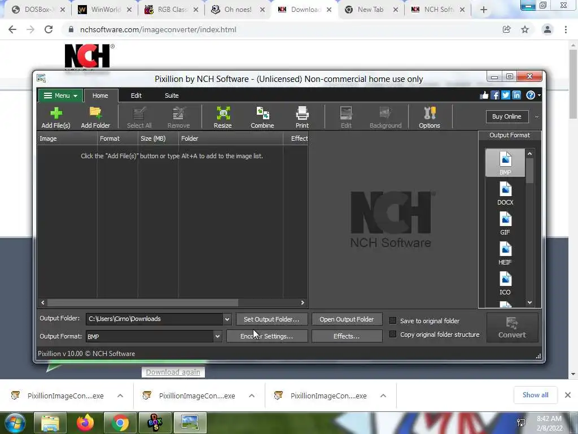This screenshot has height=434, width=578.
Task: Click the Size (MB) column header
Action: (158, 138)
